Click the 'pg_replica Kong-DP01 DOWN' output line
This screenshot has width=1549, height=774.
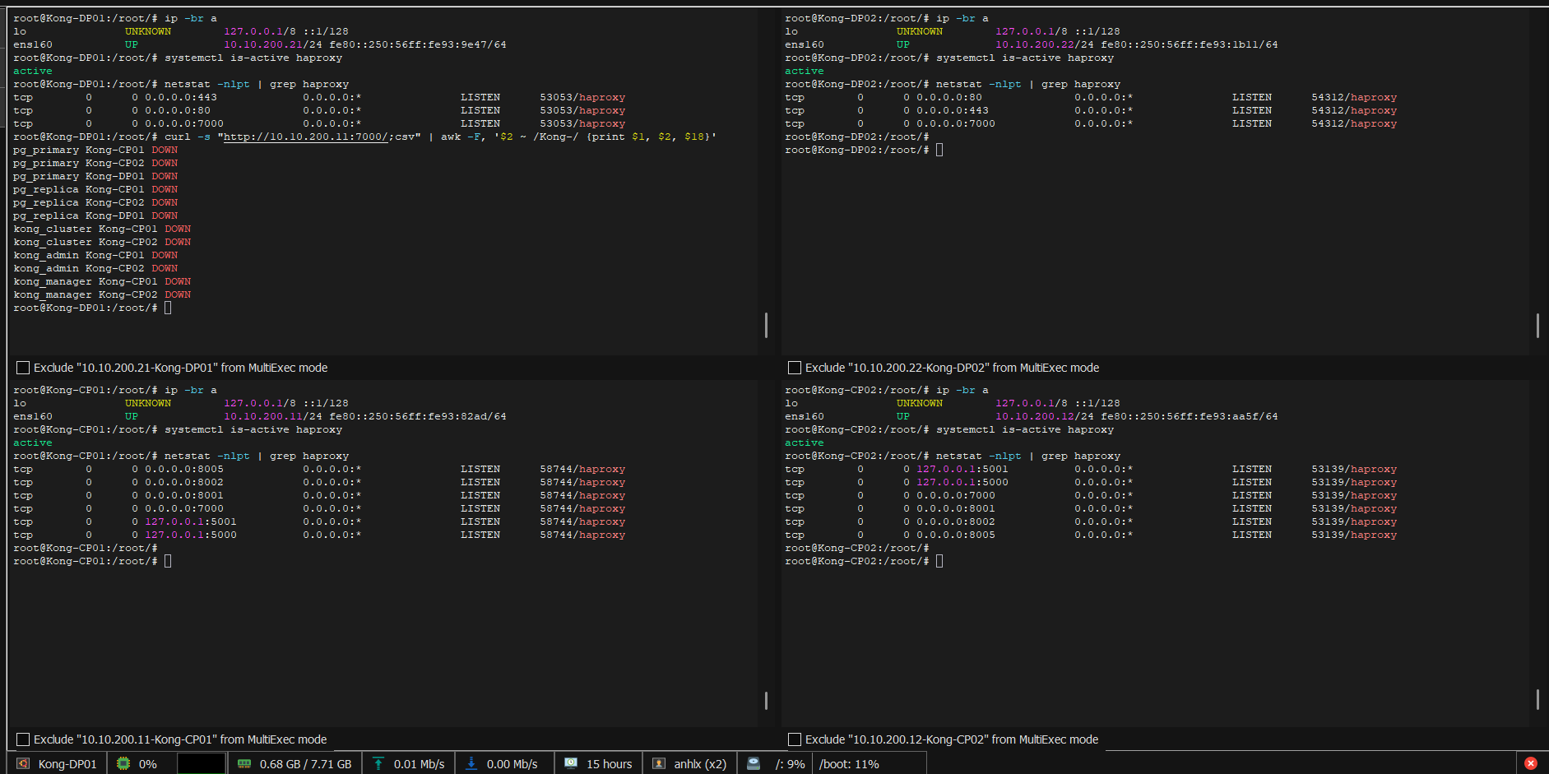pos(95,216)
